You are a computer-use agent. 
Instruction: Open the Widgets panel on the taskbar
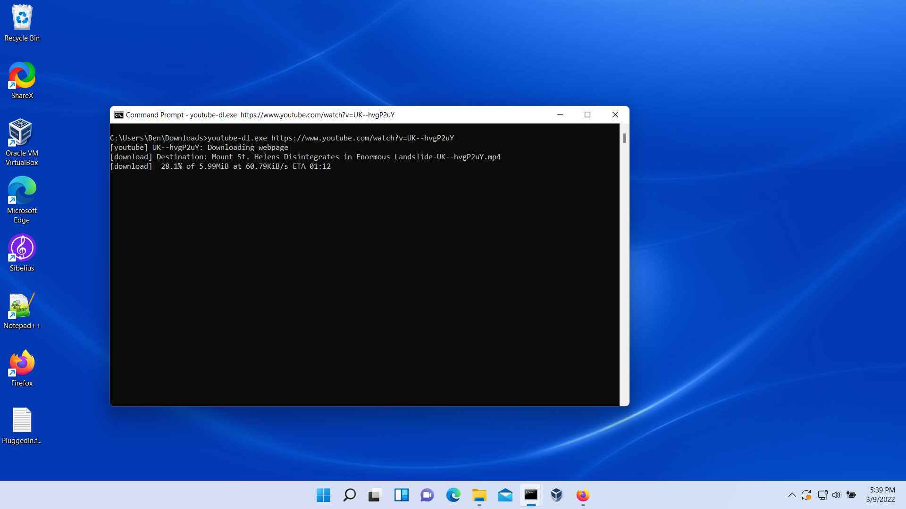401,495
